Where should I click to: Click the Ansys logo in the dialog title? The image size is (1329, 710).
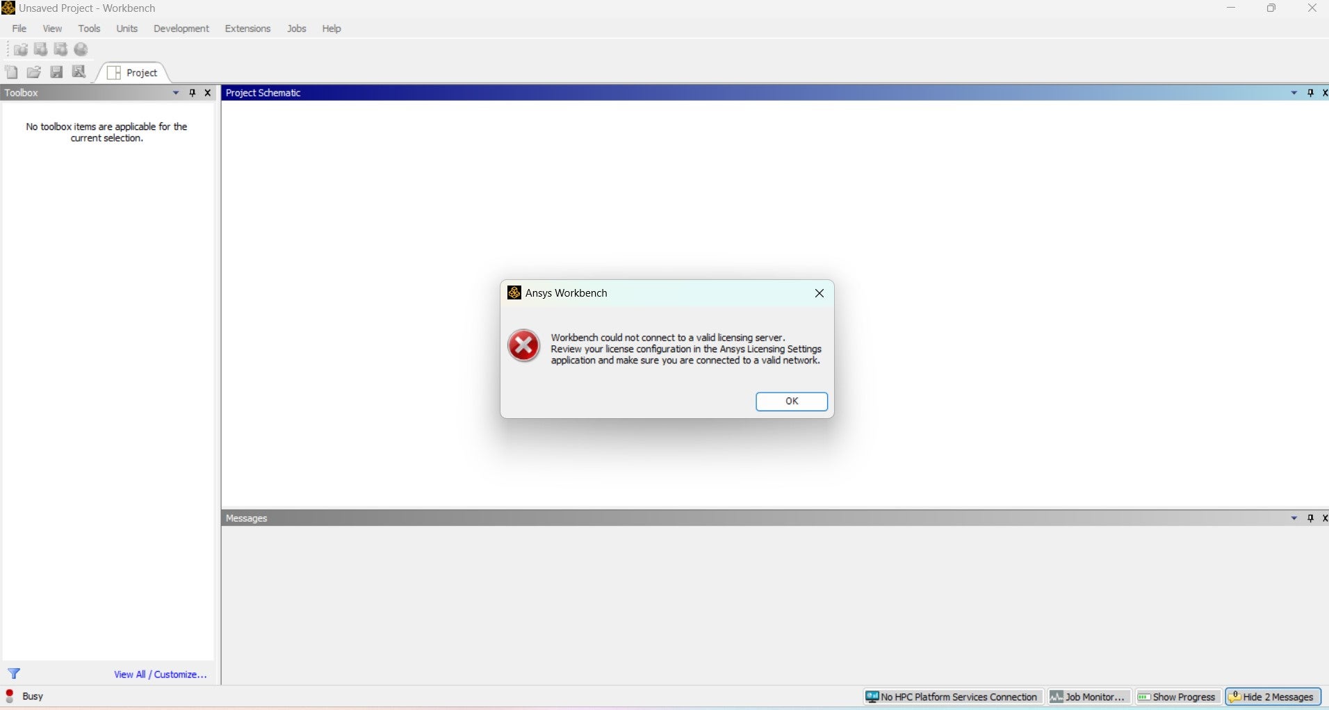514,292
